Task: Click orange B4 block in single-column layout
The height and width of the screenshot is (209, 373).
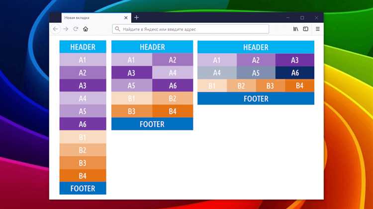Action: tap(83, 176)
